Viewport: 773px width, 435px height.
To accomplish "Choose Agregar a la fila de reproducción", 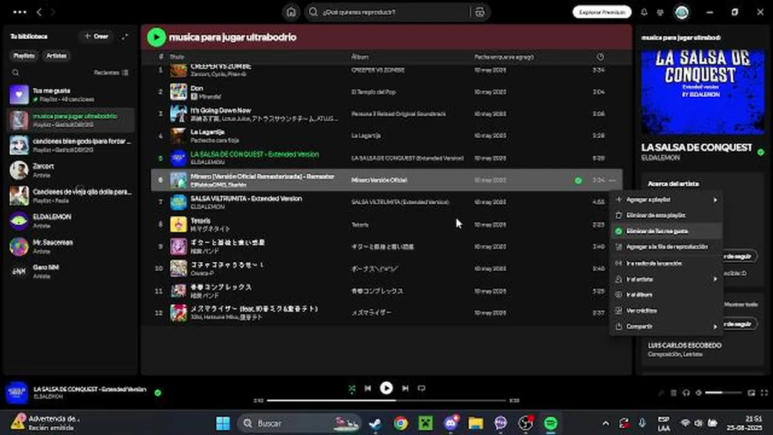I will click(x=666, y=246).
